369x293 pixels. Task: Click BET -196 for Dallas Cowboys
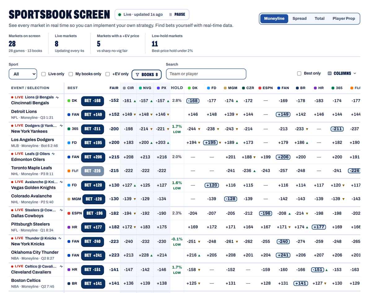[95, 213]
